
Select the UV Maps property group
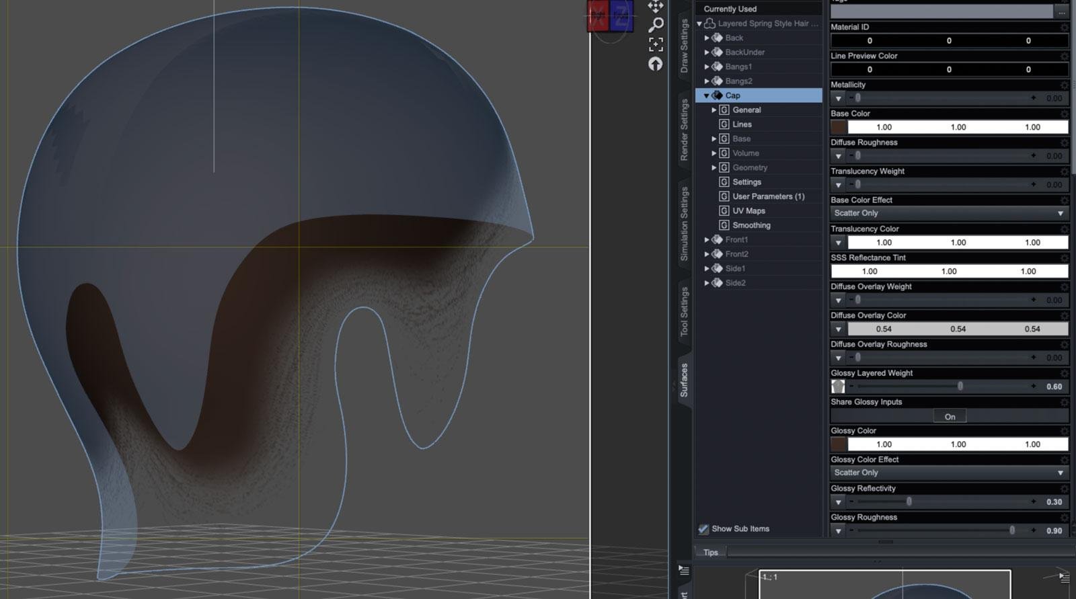pos(748,211)
